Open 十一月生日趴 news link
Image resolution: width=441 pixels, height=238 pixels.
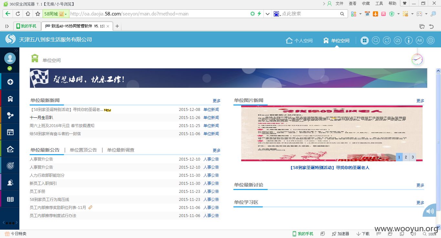tap(41, 118)
